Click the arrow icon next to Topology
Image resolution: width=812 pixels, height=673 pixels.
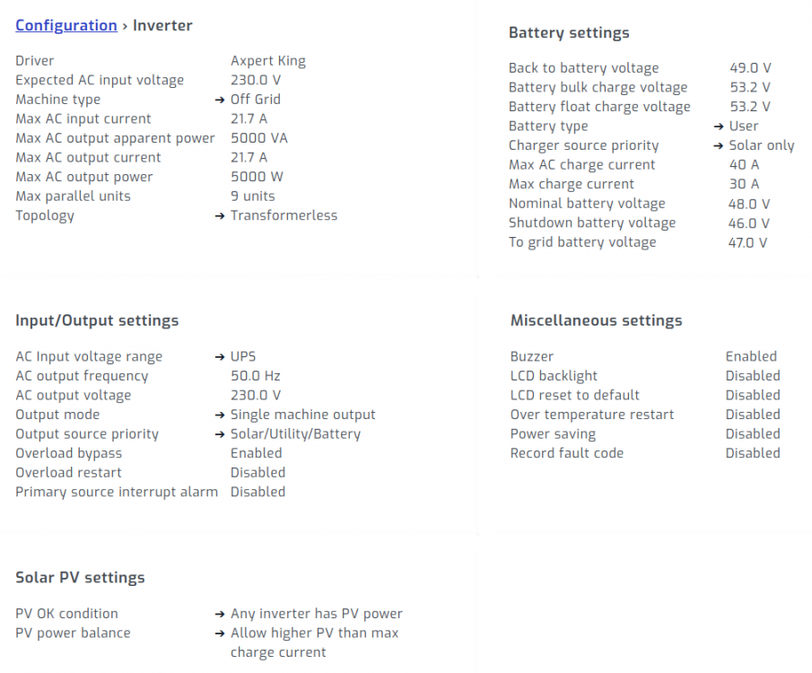click(220, 215)
